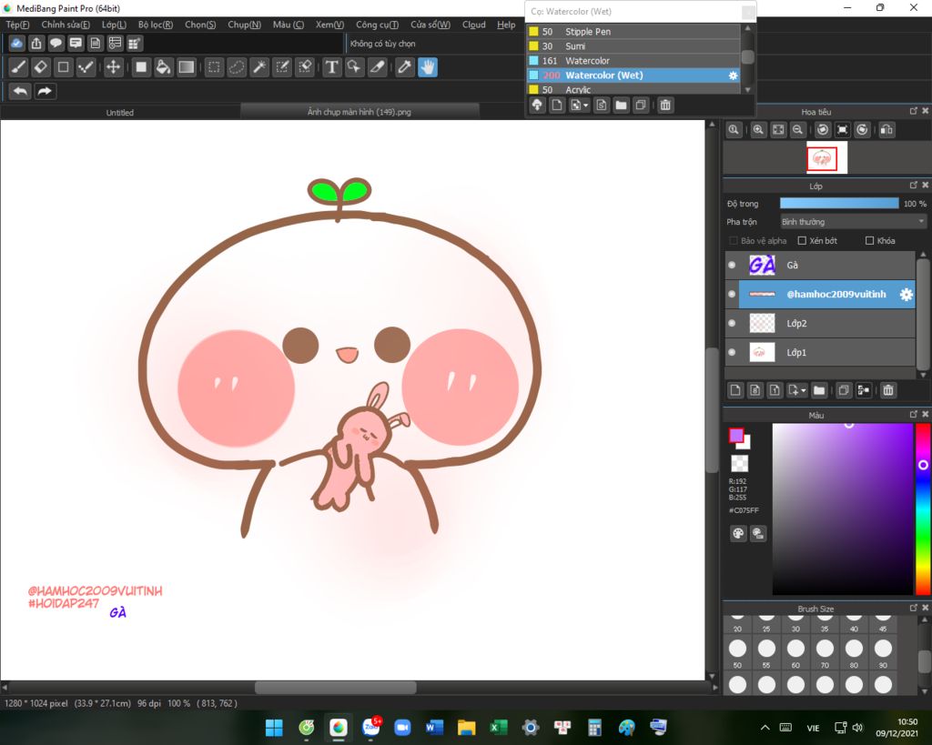Viewport: 932px width, 745px height.
Task: Select the Operation tool with cursor icon
Action: [354, 67]
